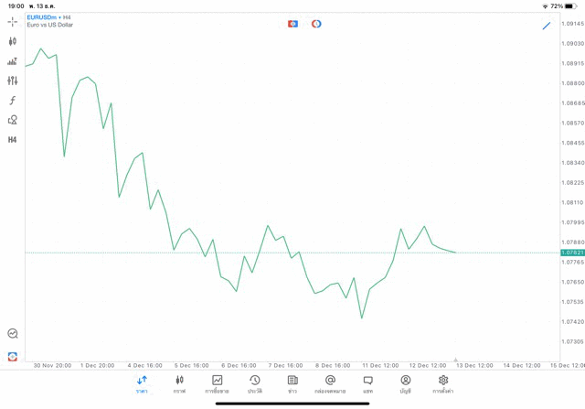The height and width of the screenshot is (409, 585).
Task: Tap the chart search icon at bottom left
Action: point(12,334)
